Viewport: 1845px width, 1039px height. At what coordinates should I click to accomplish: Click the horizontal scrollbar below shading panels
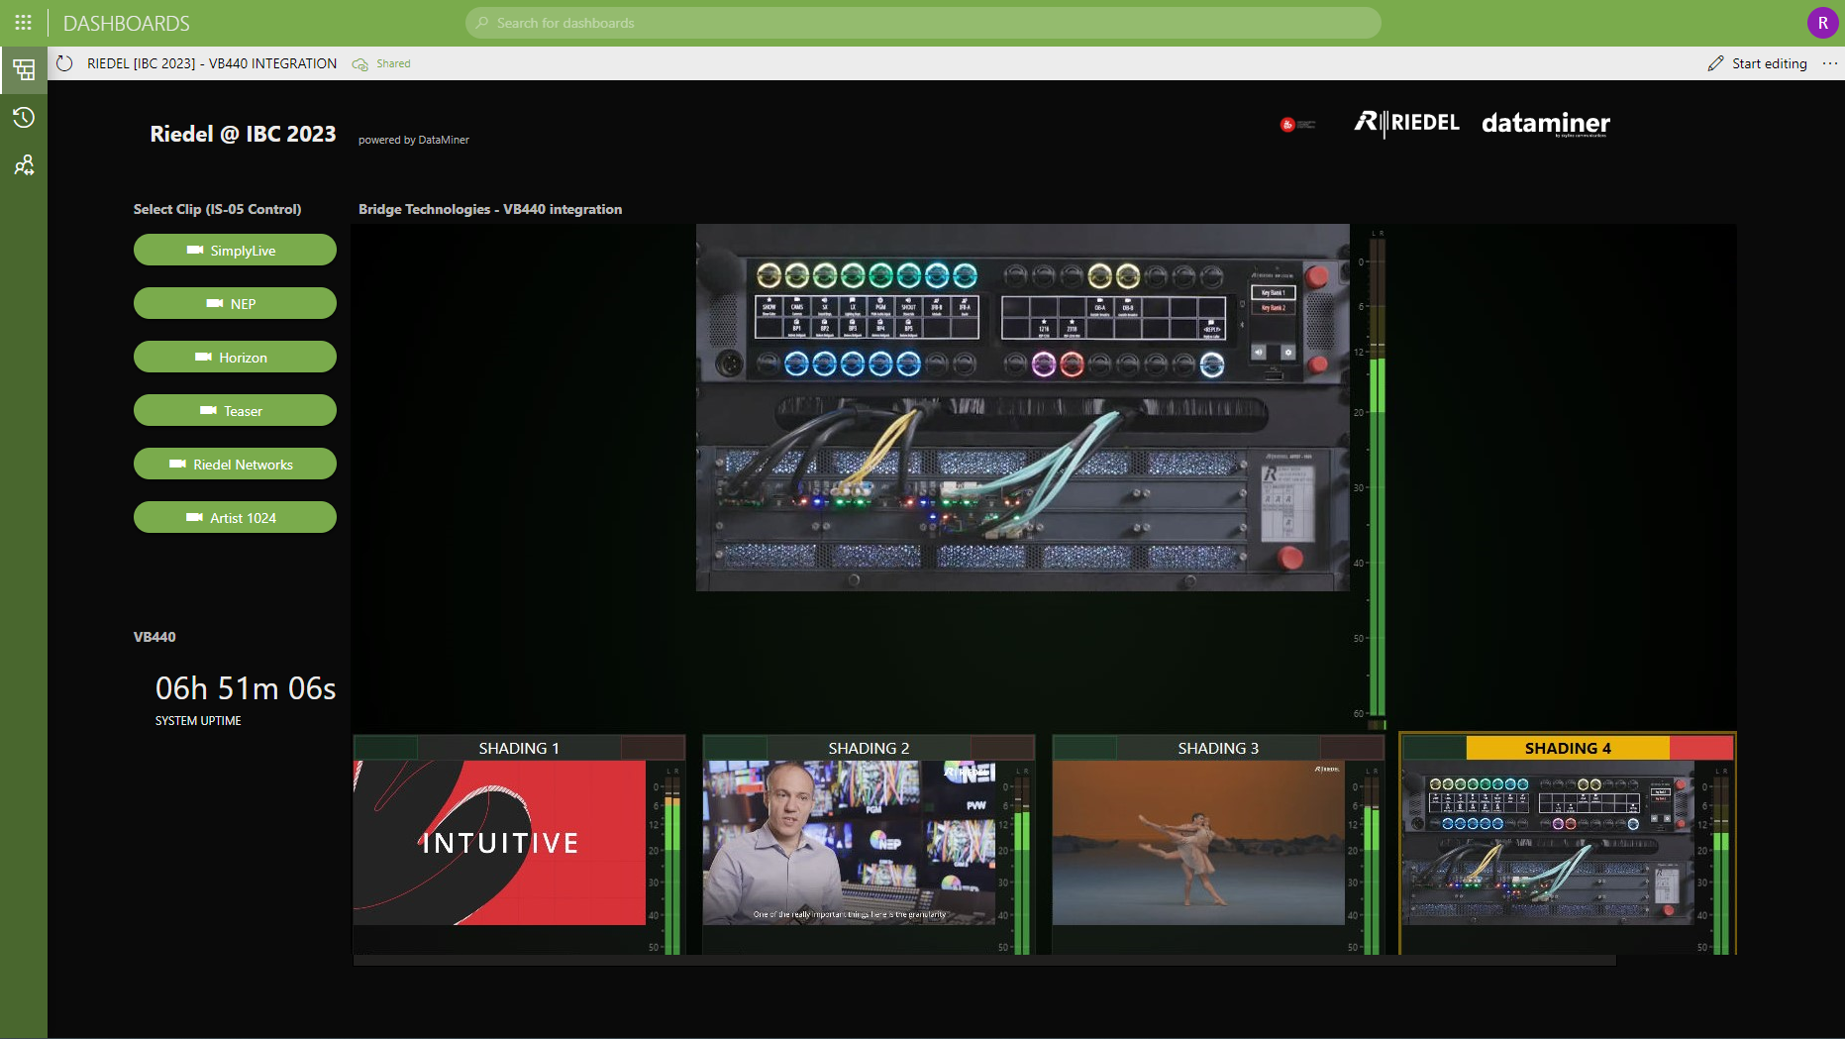(984, 960)
